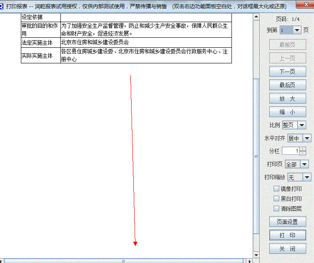Viewport: 314px width, 263px height.
Task: Click the 到第 page number input field
Action: click(286, 30)
